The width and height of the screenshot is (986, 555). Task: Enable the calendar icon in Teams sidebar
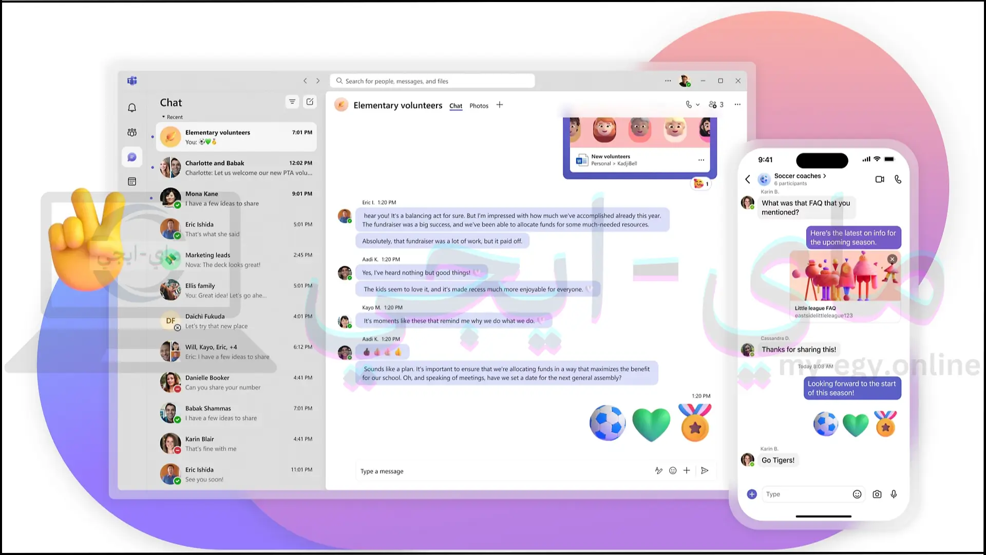point(132,181)
